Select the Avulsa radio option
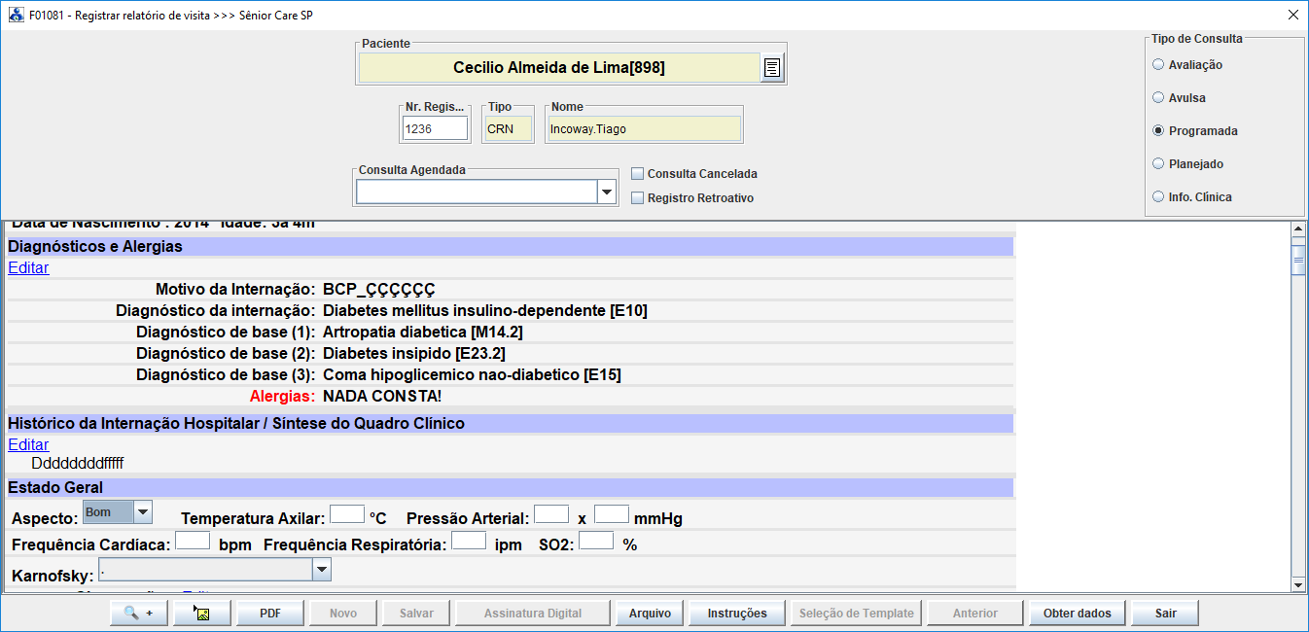The width and height of the screenshot is (1309, 632). [1157, 98]
